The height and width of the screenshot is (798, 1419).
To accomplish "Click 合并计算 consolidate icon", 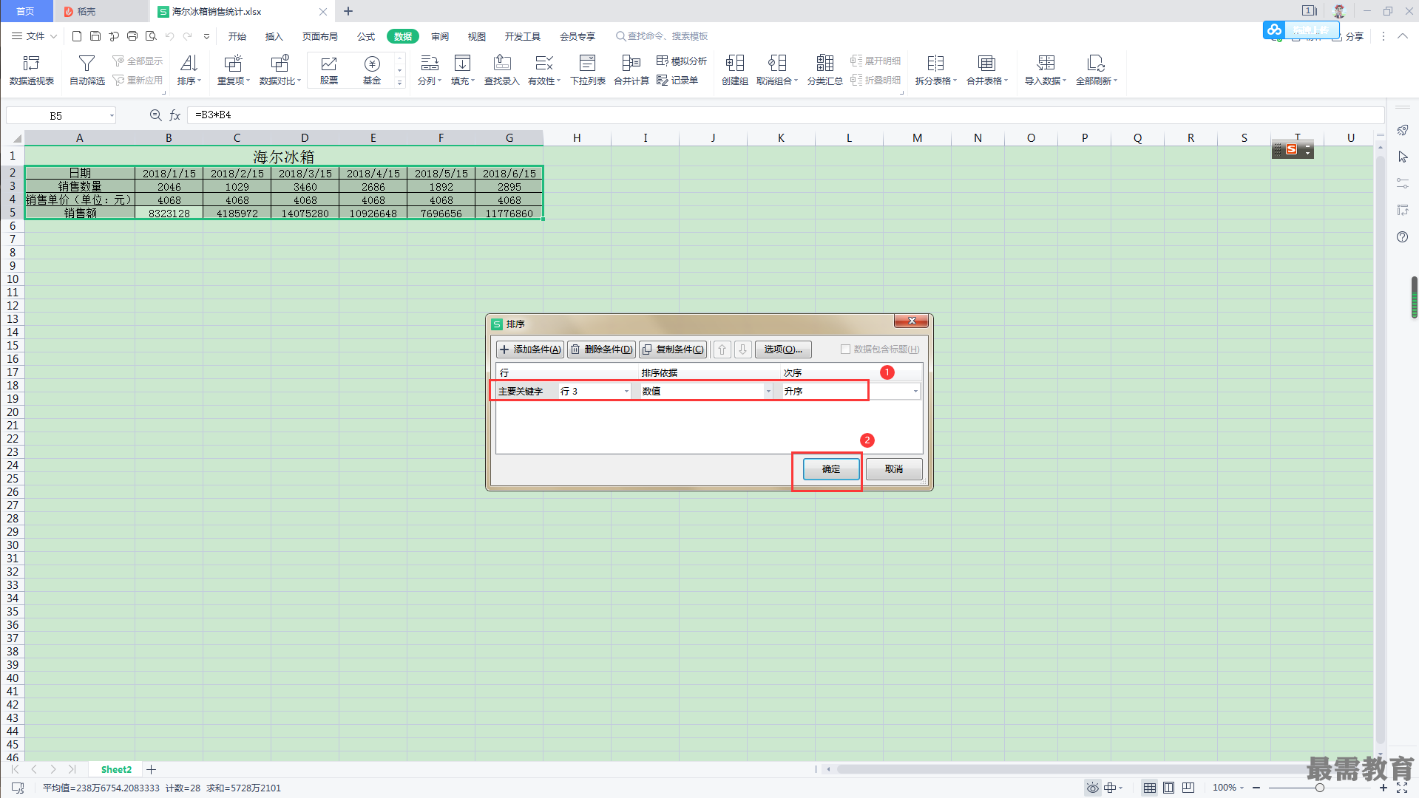I will coord(631,70).
